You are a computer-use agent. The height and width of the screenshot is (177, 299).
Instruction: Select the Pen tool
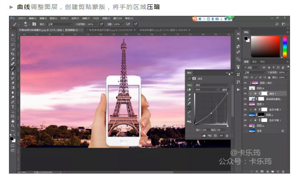[x=13, y=102]
